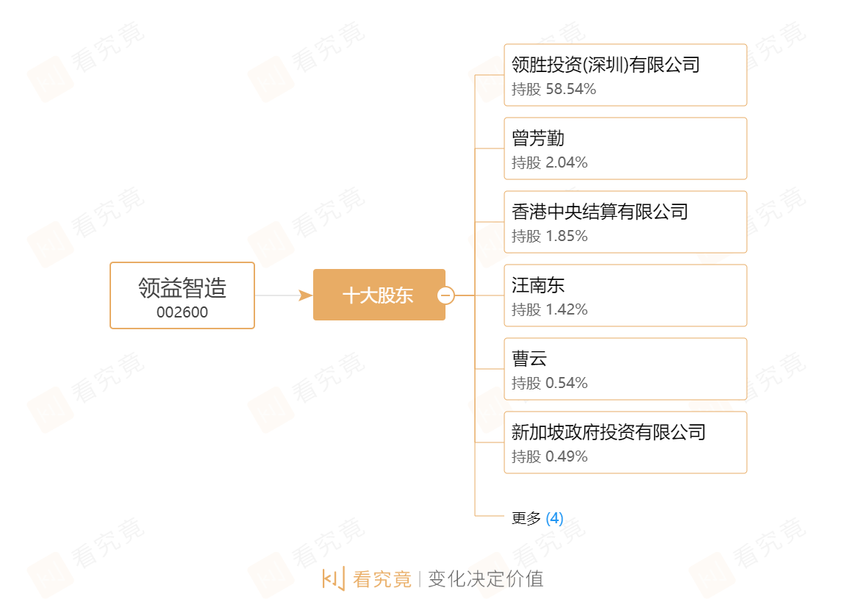Click the arrow pointing to 十大股东

tap(305, 295)
